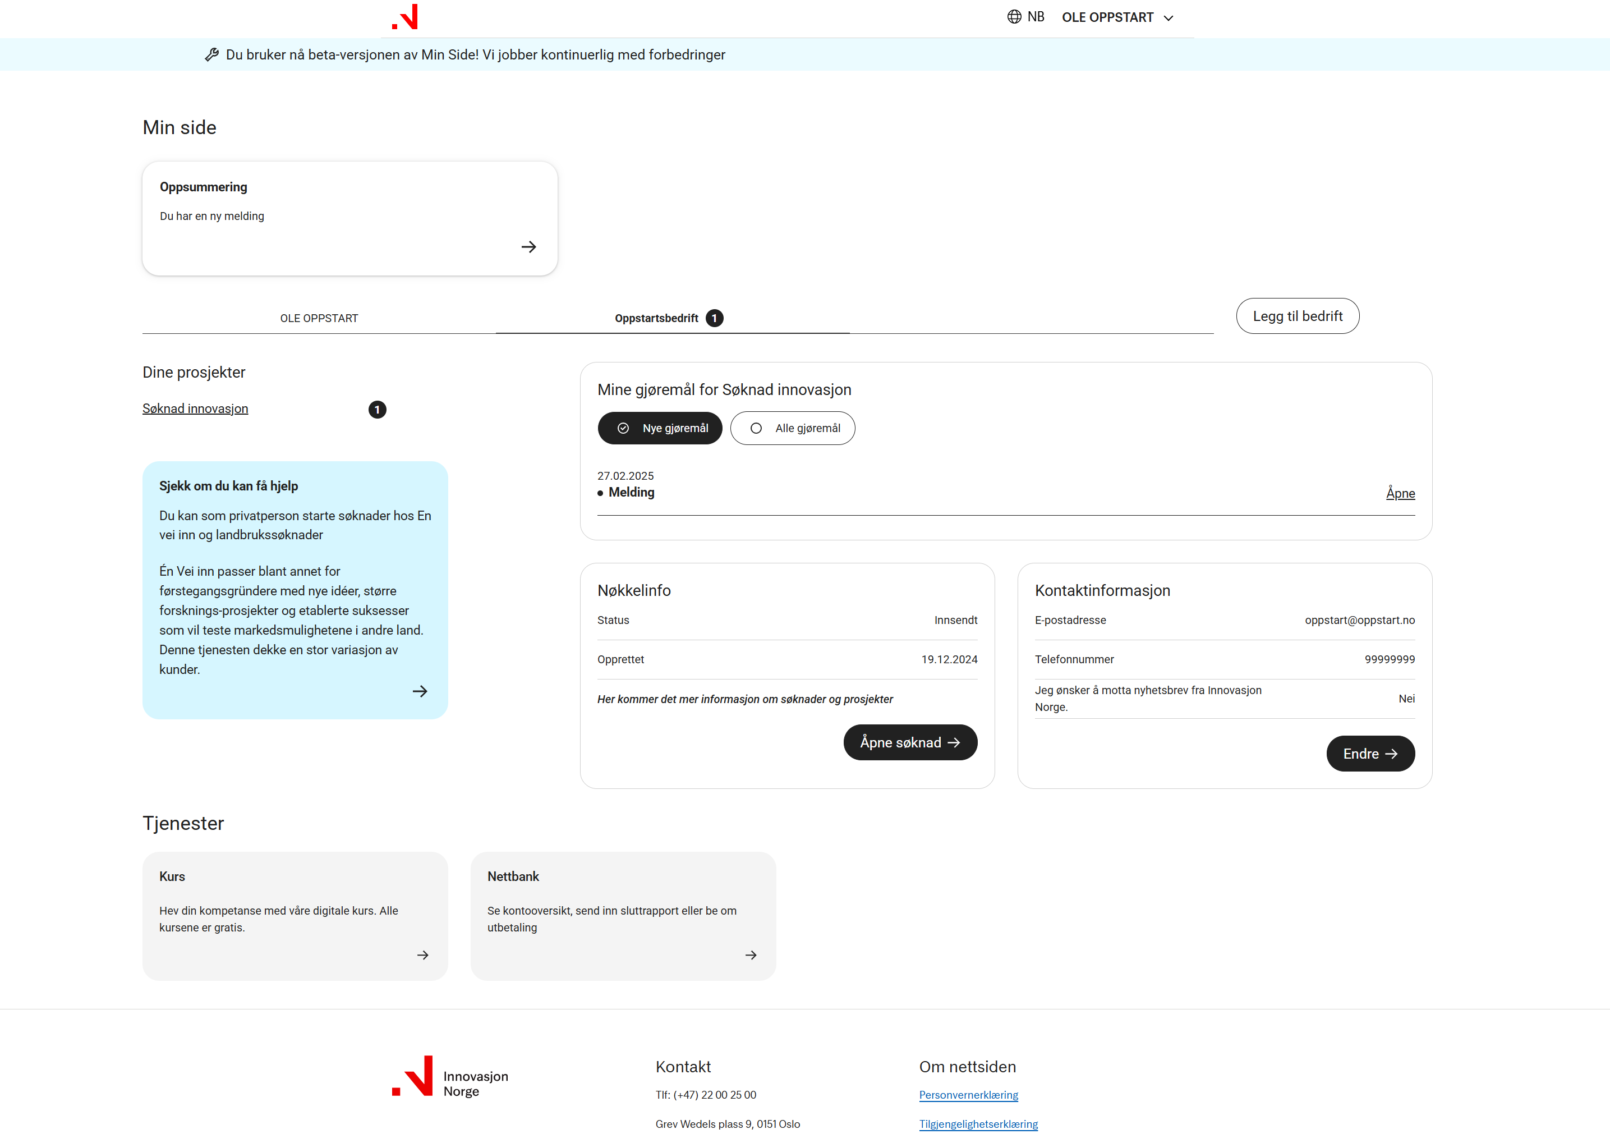Open the Nettbank card arrow
This screenshot has height=1143, width=1610.
pyautogui.click(x=751, y=955)
